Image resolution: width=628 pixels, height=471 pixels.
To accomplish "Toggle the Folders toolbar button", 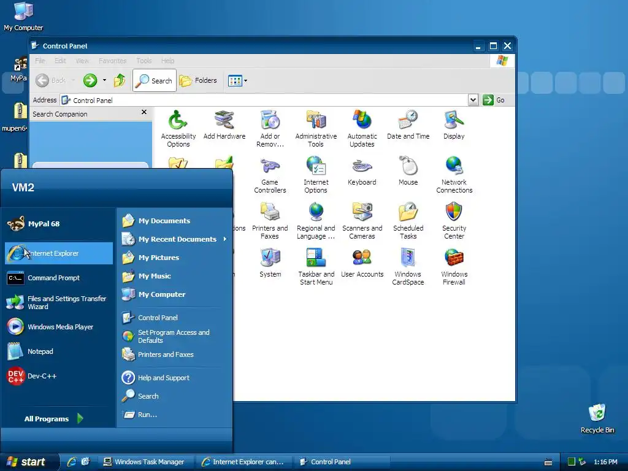I will pyautogui.click(x=199, y=80).
